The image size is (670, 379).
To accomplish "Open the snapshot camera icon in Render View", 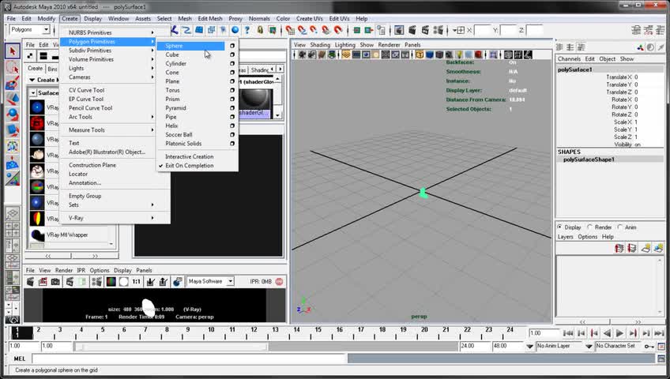I will click(55, 282).
